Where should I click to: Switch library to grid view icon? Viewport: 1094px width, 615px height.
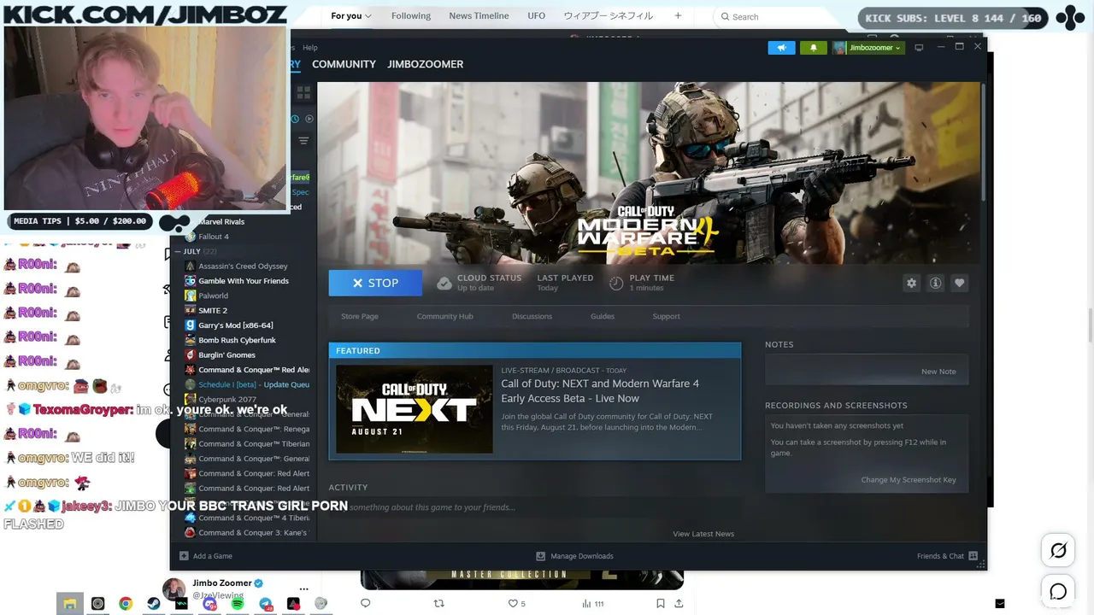(x=303, y=91)
